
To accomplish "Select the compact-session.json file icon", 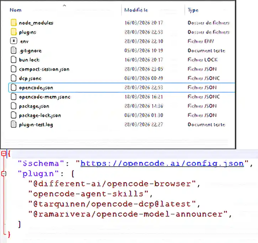I will pyautogui.click(x=14, y=69).
